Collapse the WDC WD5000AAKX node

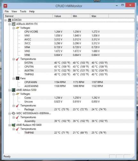coord(10,113)
